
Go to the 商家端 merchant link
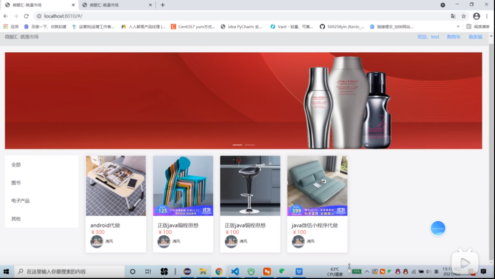pos(476,37)
